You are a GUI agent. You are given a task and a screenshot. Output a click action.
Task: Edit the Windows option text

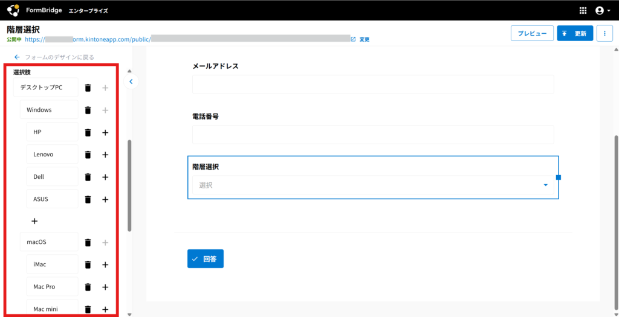tap(49, 110)
